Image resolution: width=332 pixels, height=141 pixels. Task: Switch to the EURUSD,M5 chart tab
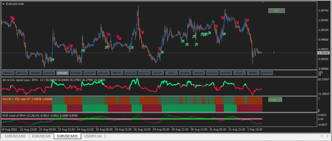coord(42,136)
